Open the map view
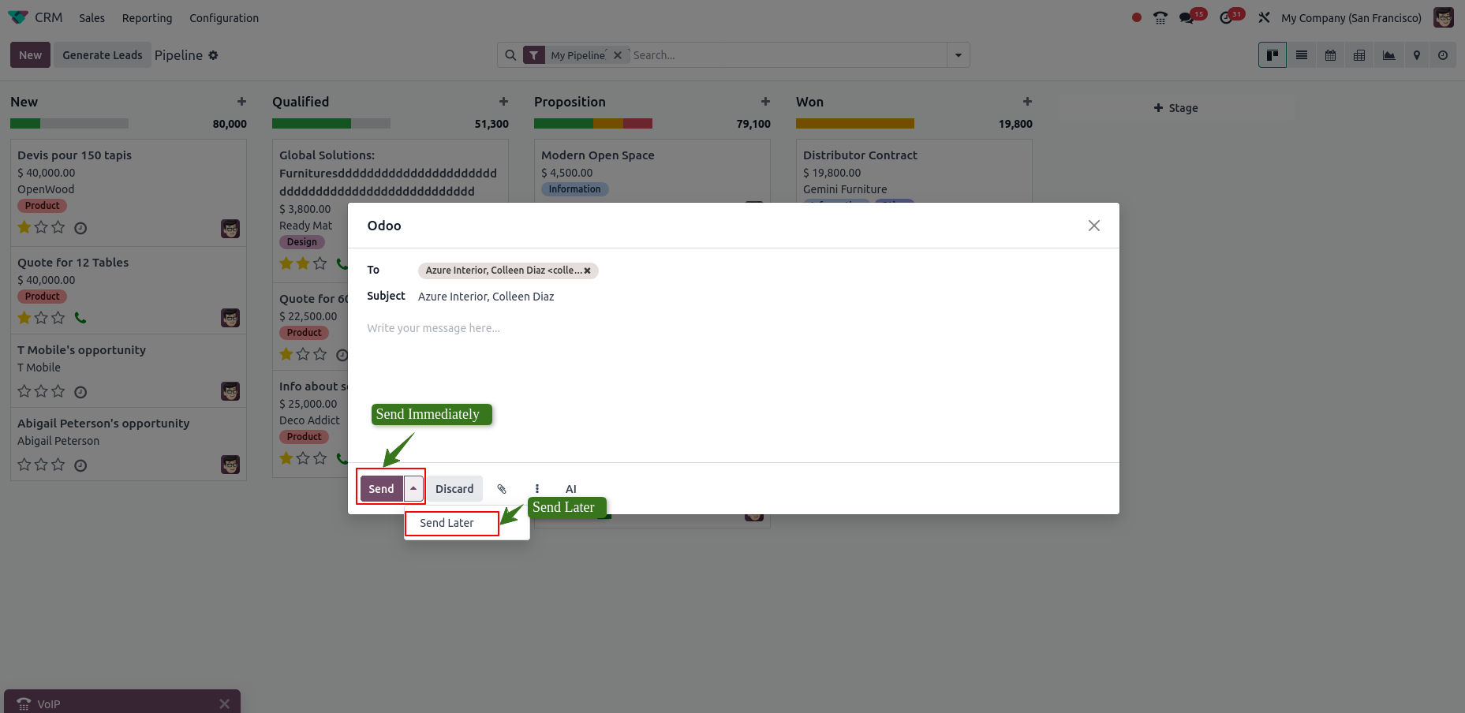 coord(1417,55)
